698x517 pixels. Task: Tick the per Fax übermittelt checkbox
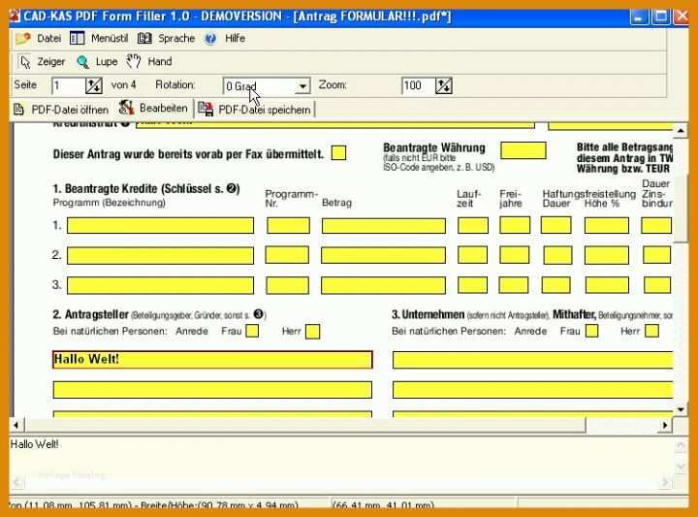pos(338,152)
